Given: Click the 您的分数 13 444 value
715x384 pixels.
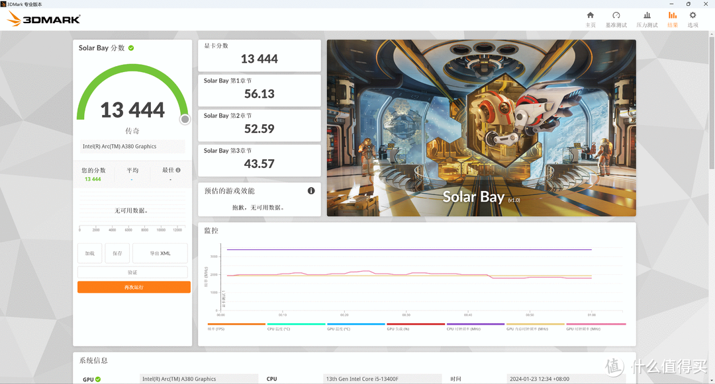Looking at the screenshot, I should [x=93, y=179].
